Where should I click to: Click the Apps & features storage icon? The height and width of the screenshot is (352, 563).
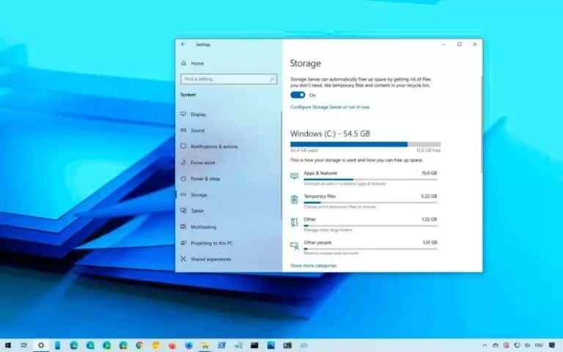coord(295,176)
